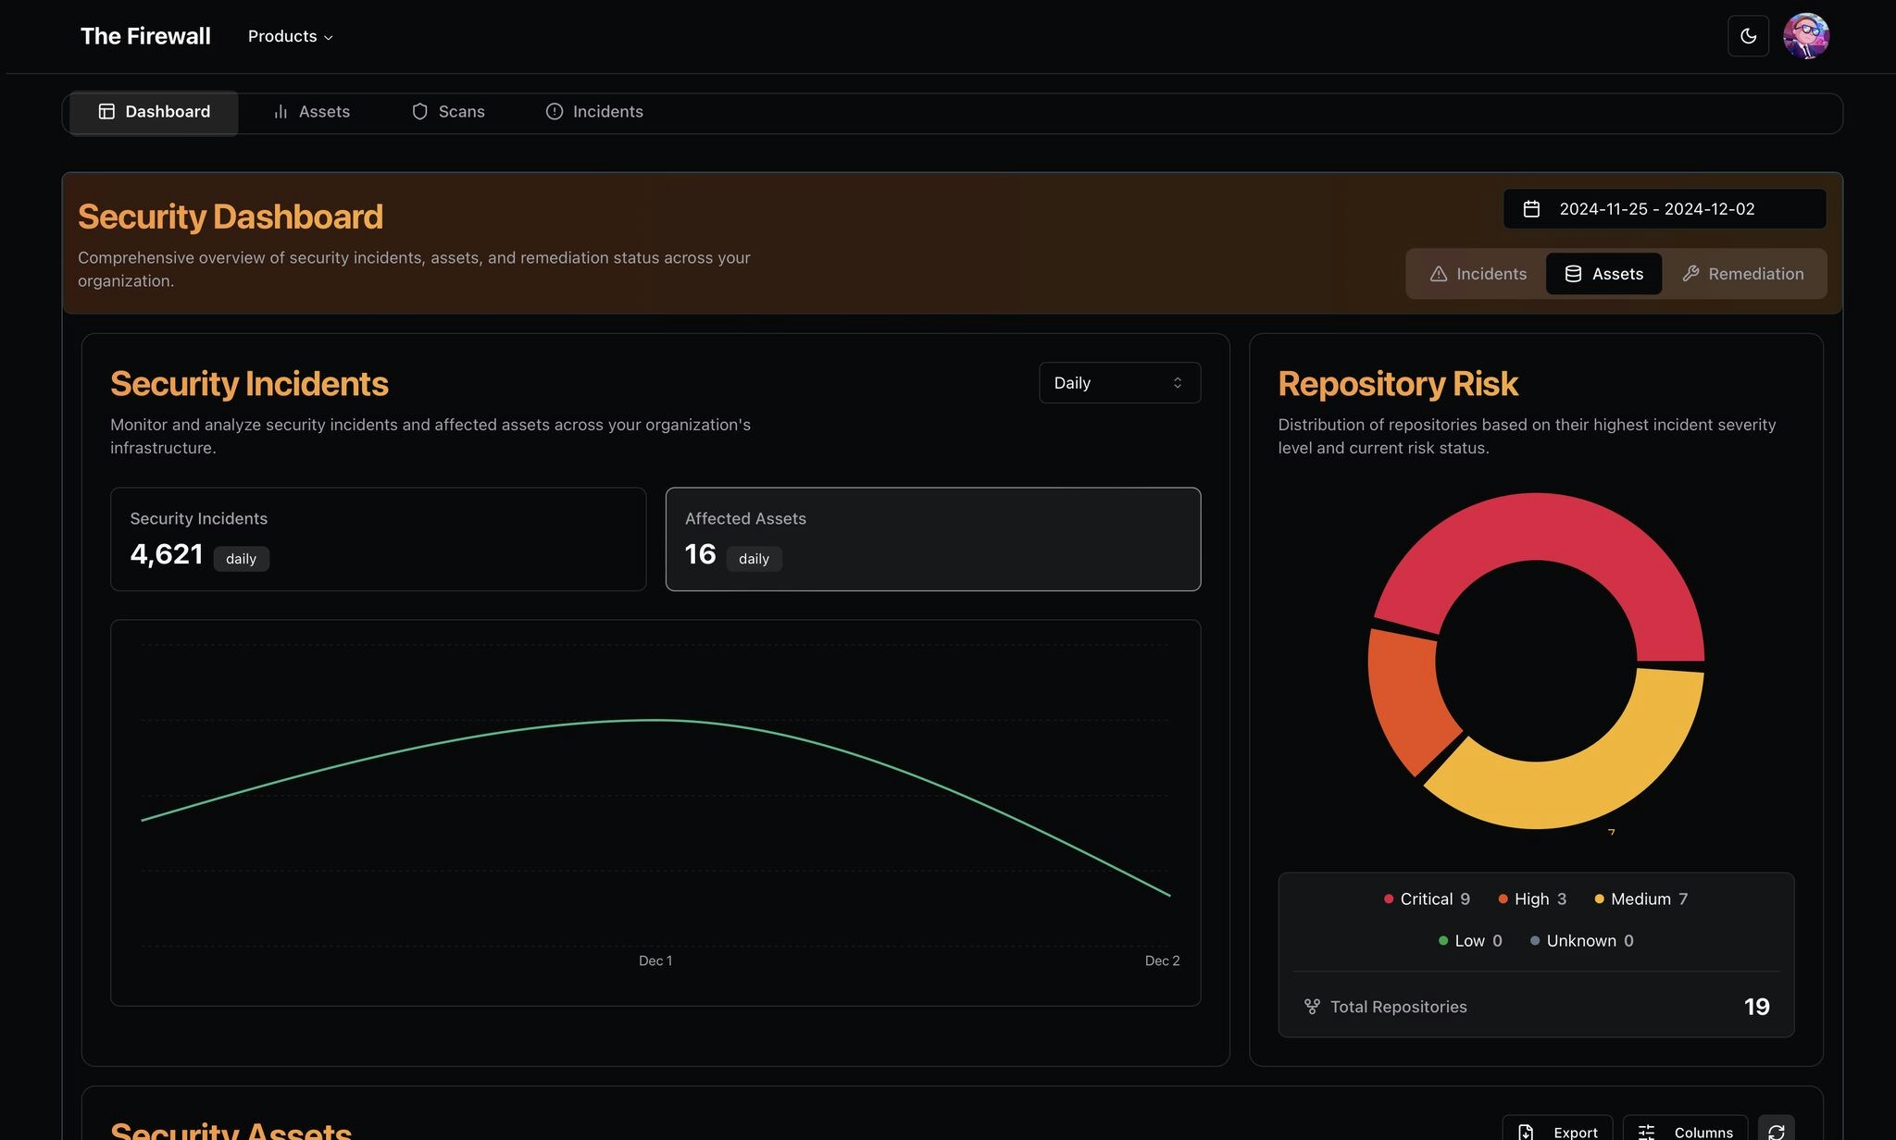Switch to Incidents view in dashboard toggle
The width and height of the screenshot is (1896, 1140).
pyautogui.click(x=1478, y=274)
